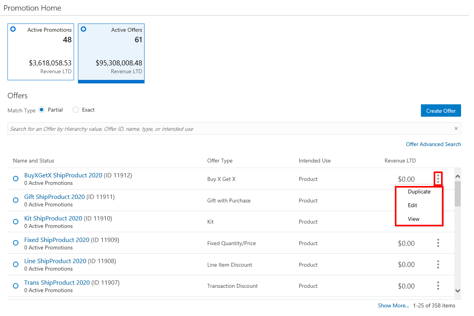This screenshot has height=316, width=474.
Task: Click the Transaction Discount cell
Action: click(x=232, y=286)
